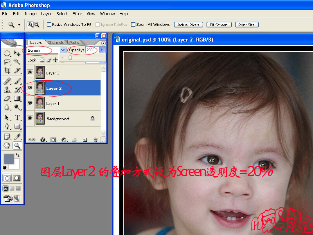
Task: Click Zoom In mode in options bar
Action: [x=30, y=25]
